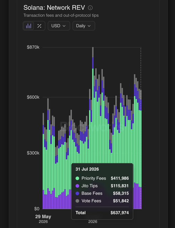Image resolution: width=175 pixels, height=228 pixels.
Task: Switch to the bar chart absolute view
Action: click(x=29, y=26)
